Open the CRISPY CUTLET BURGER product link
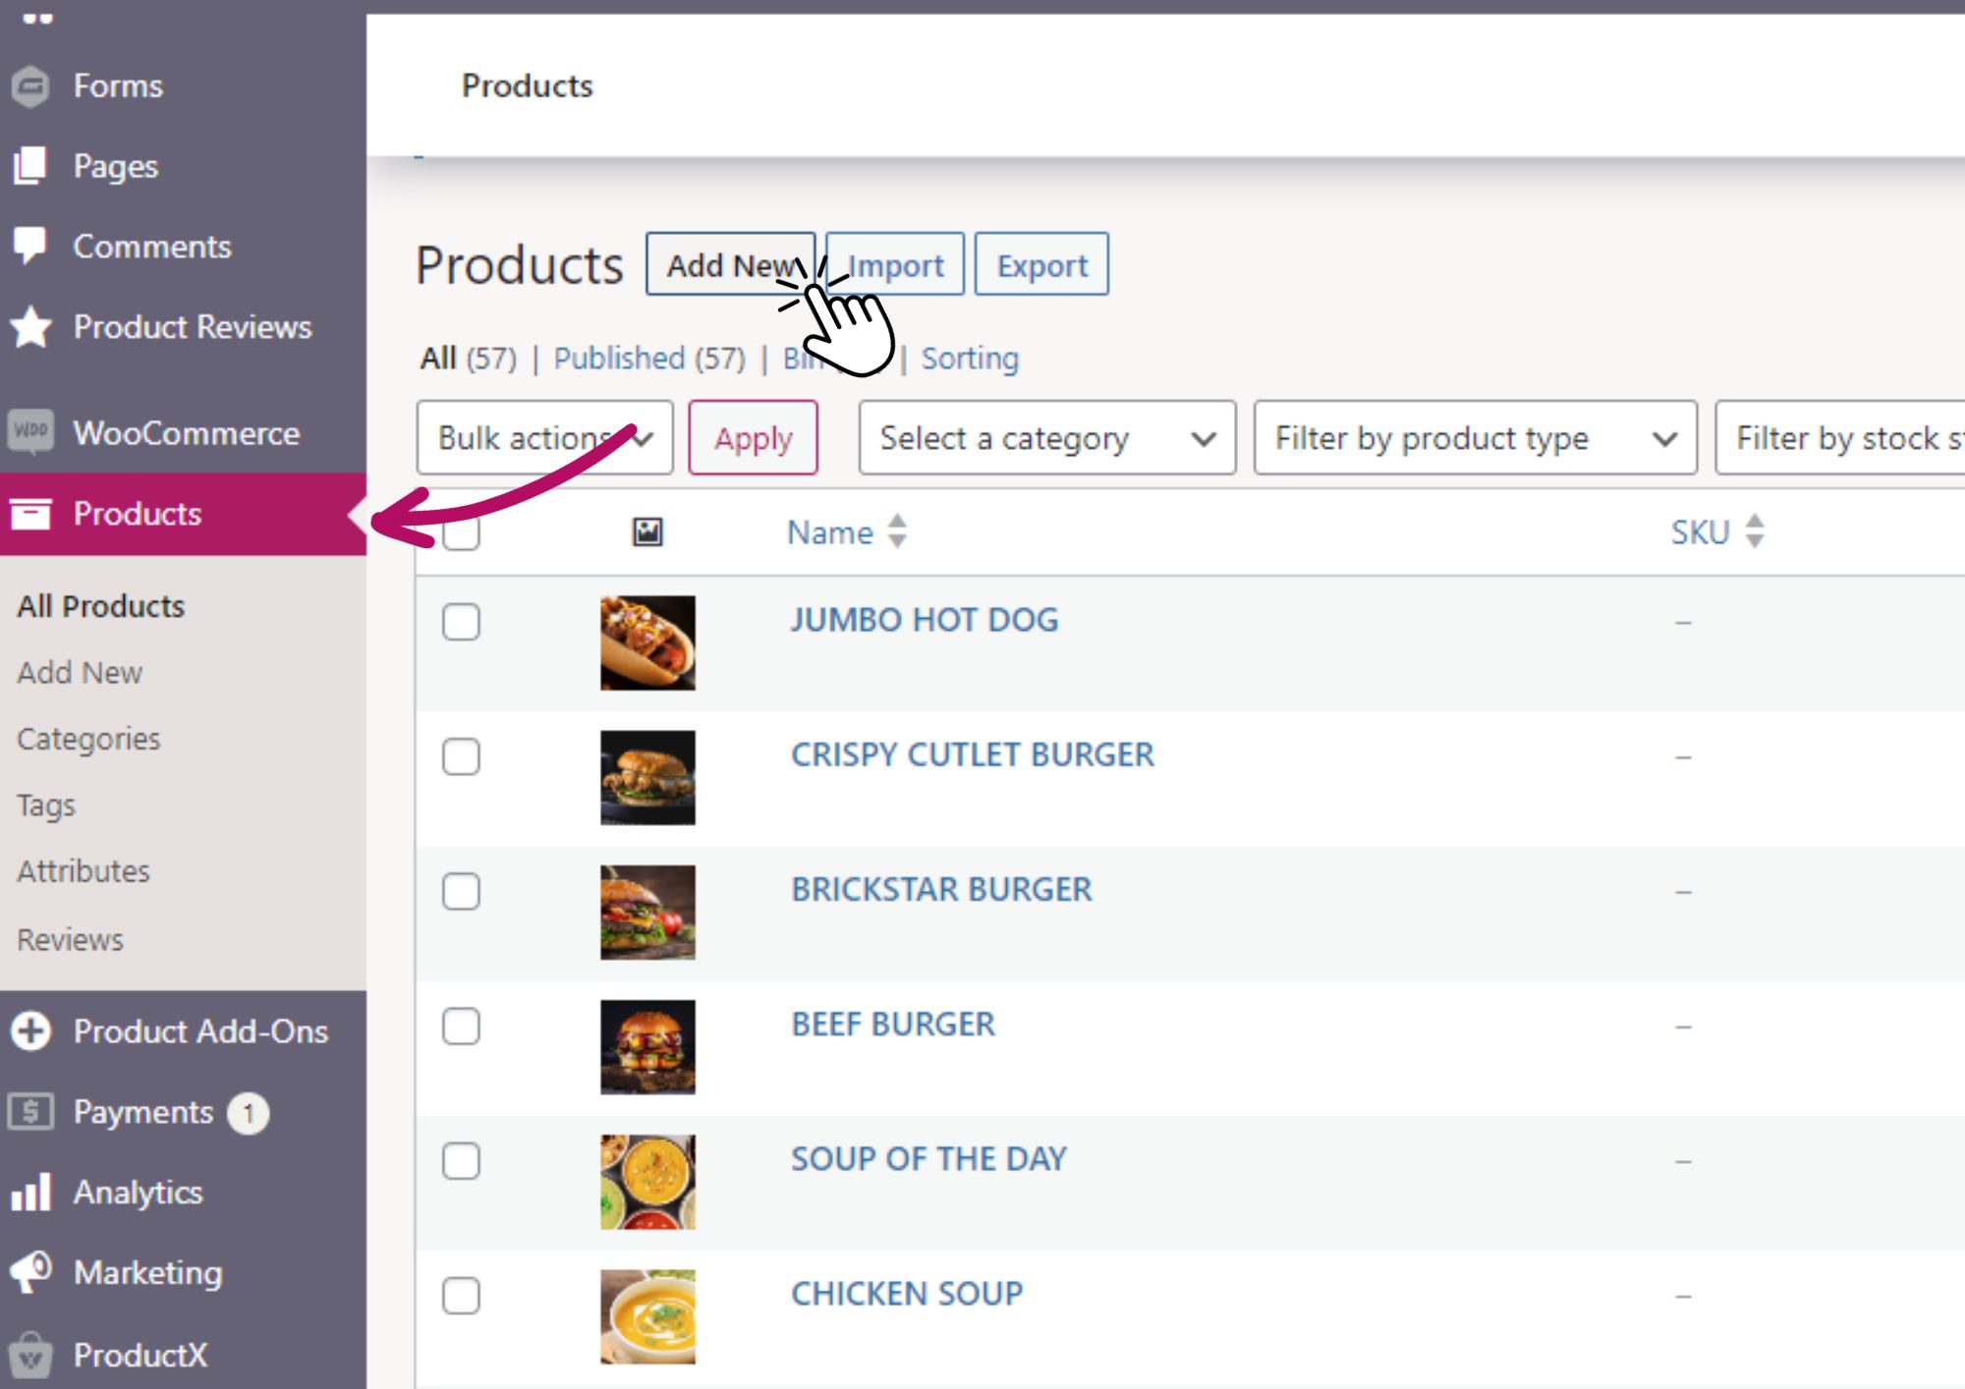This screenshot has height=1389, width=1965. (x=972, y=754)
